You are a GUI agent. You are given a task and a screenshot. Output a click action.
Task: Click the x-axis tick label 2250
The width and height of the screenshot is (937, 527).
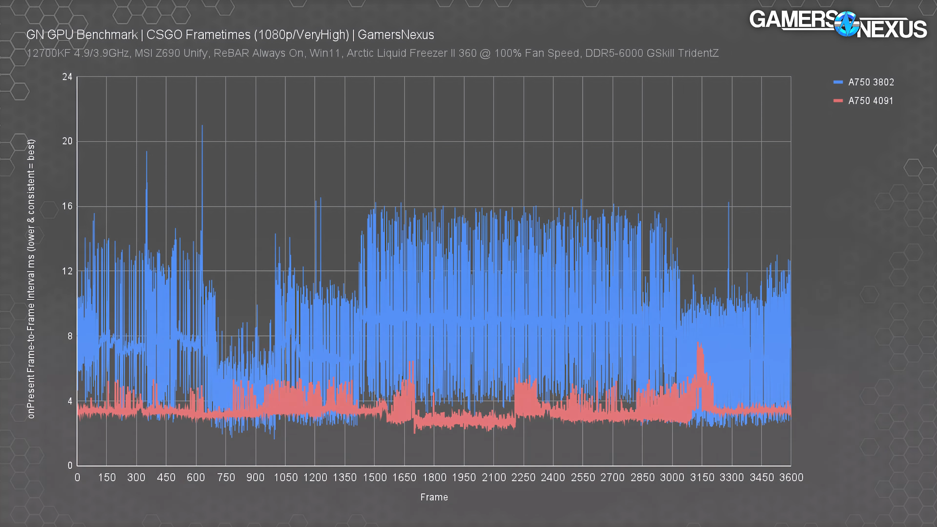pyautogui.click(x=523, y=477)
